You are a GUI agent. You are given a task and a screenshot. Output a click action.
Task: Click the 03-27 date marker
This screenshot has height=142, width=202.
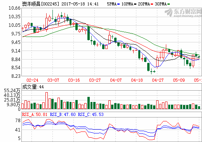(95, 80)
